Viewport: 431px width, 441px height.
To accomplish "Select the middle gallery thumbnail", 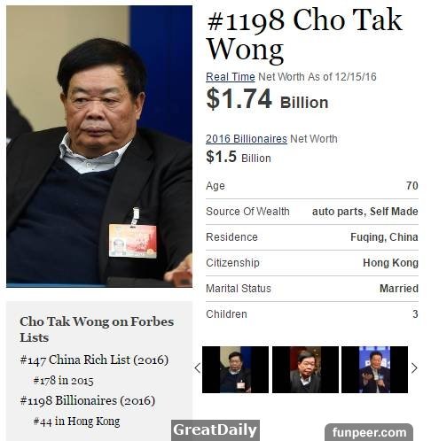I will (x=305, y=369).
